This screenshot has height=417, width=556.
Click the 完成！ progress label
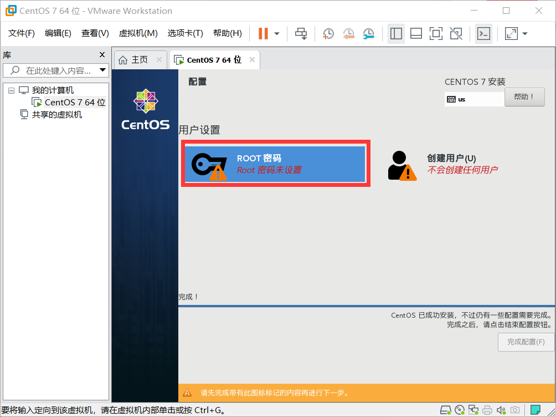pos(188,297)
